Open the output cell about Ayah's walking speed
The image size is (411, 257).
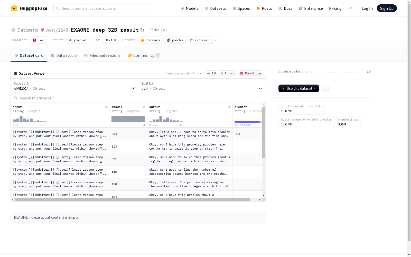[x=190, y=134]
